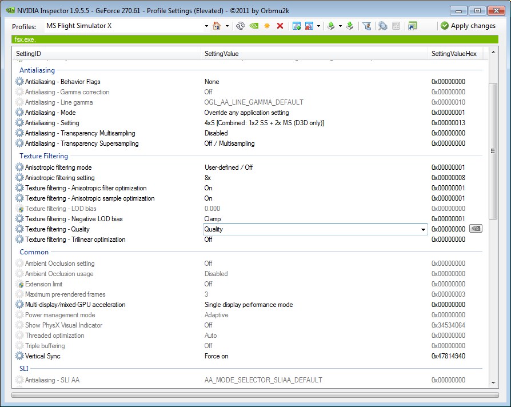This screenshot has height=407, width=511.
Task: Import a profile with the green down-arrow icon
Action: click(350, 26)
